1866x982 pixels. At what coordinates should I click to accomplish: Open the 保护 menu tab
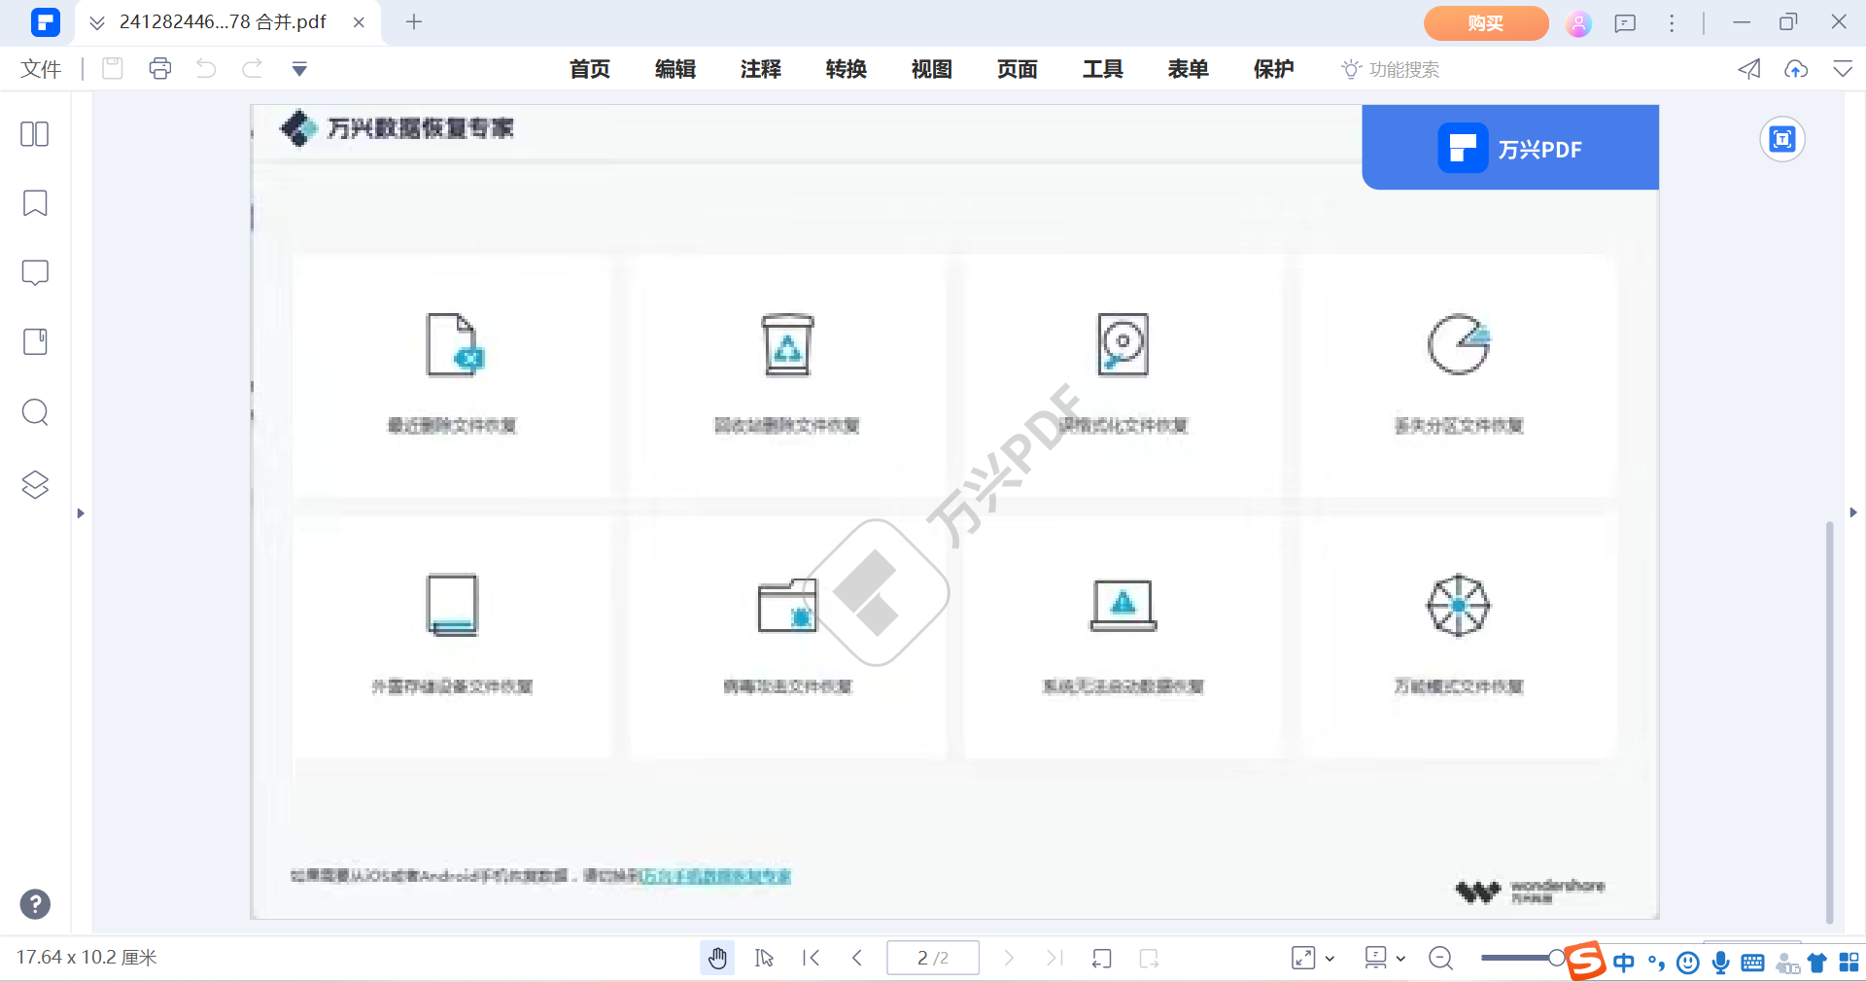pyautogui.click(x=1273, y=69)
